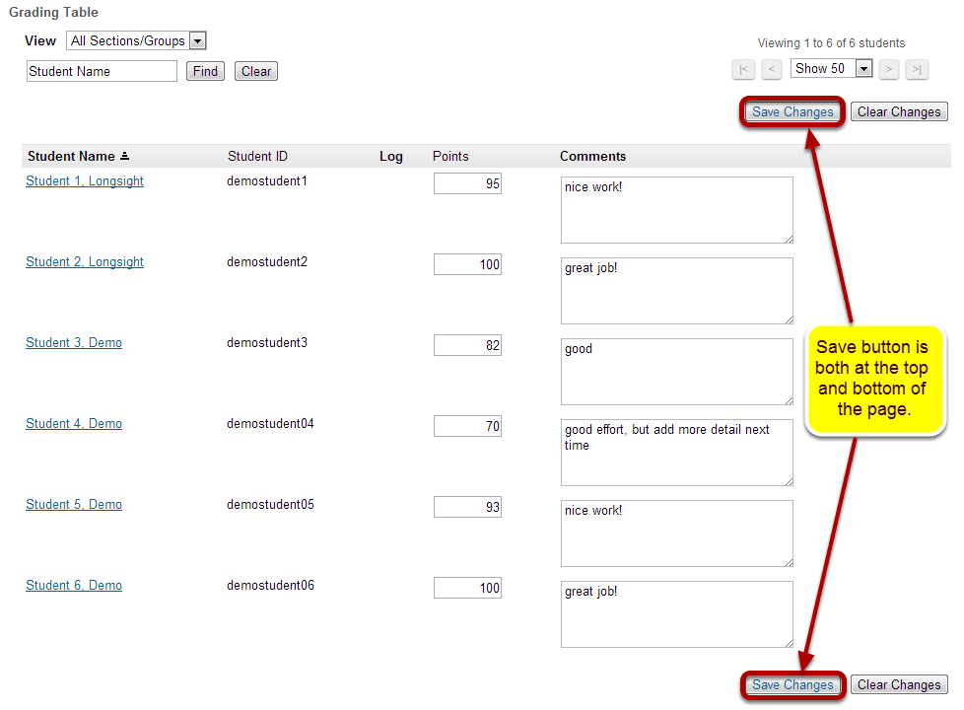Toggle sort arrow beside Student Name header

tap(125, 156)
